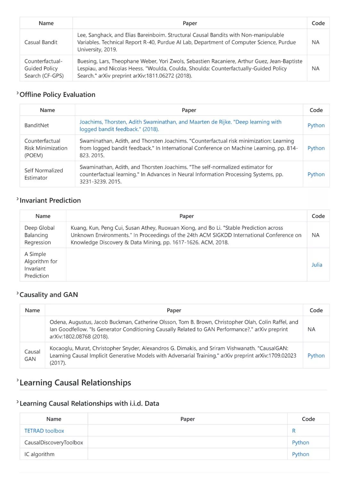This screenshot has width=346, height=489.
Task: Click anchor icon beside Invariant Prediction heading
Action: (x=17, y=199)
